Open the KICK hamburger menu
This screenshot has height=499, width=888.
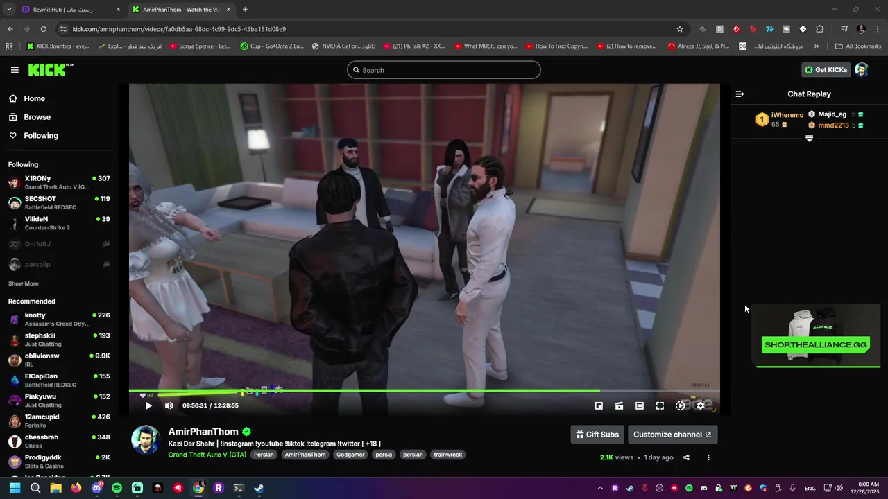click(15, 70)
